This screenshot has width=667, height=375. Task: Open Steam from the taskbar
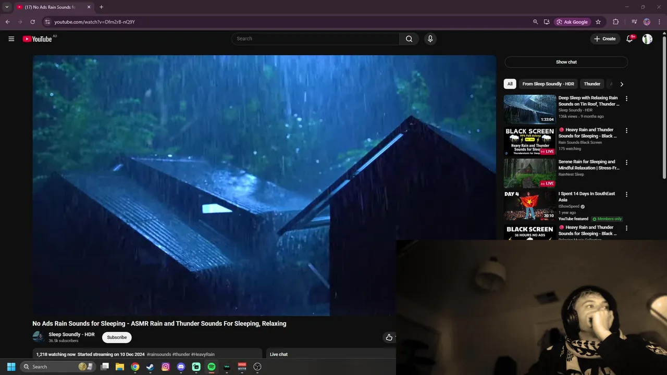tap(150, 367)
